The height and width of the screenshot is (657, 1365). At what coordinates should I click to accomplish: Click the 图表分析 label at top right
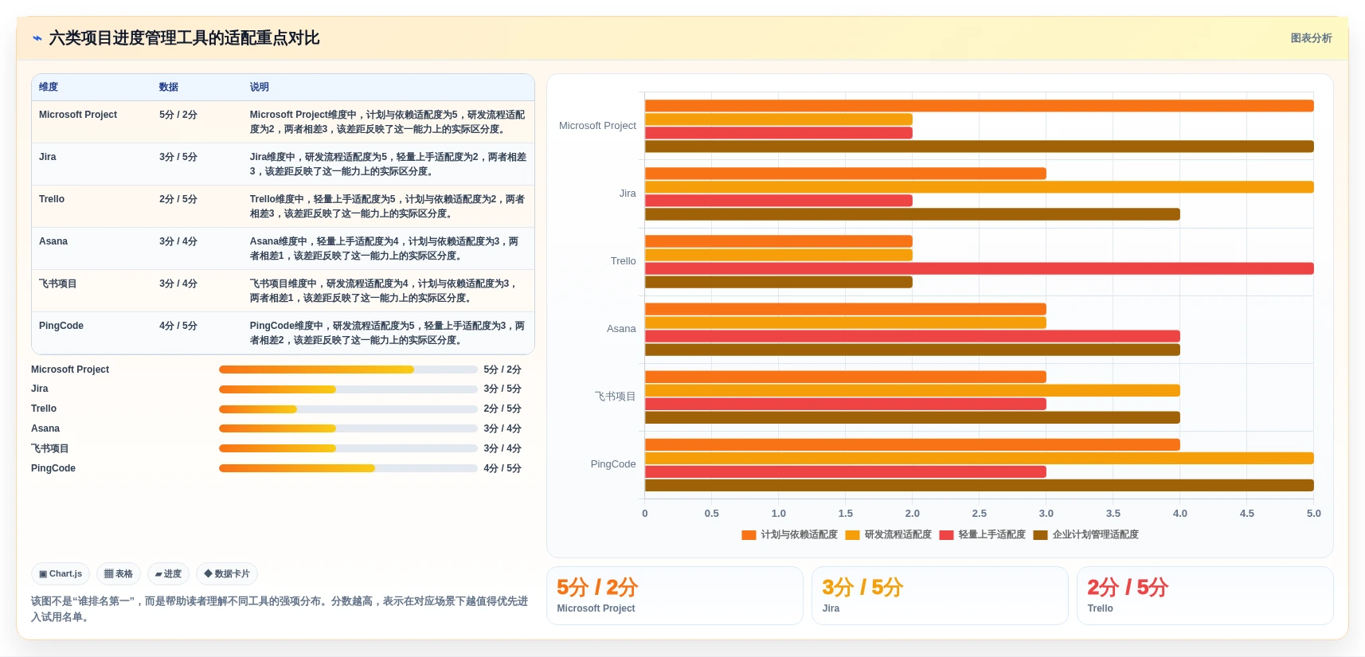(1311, 38)
